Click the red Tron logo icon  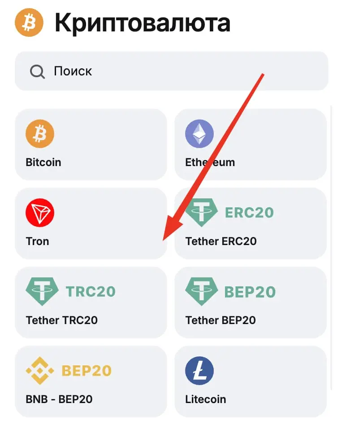pos(40,213)
